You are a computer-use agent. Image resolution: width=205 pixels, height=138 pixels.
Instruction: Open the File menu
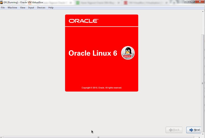tap(3, 8)
